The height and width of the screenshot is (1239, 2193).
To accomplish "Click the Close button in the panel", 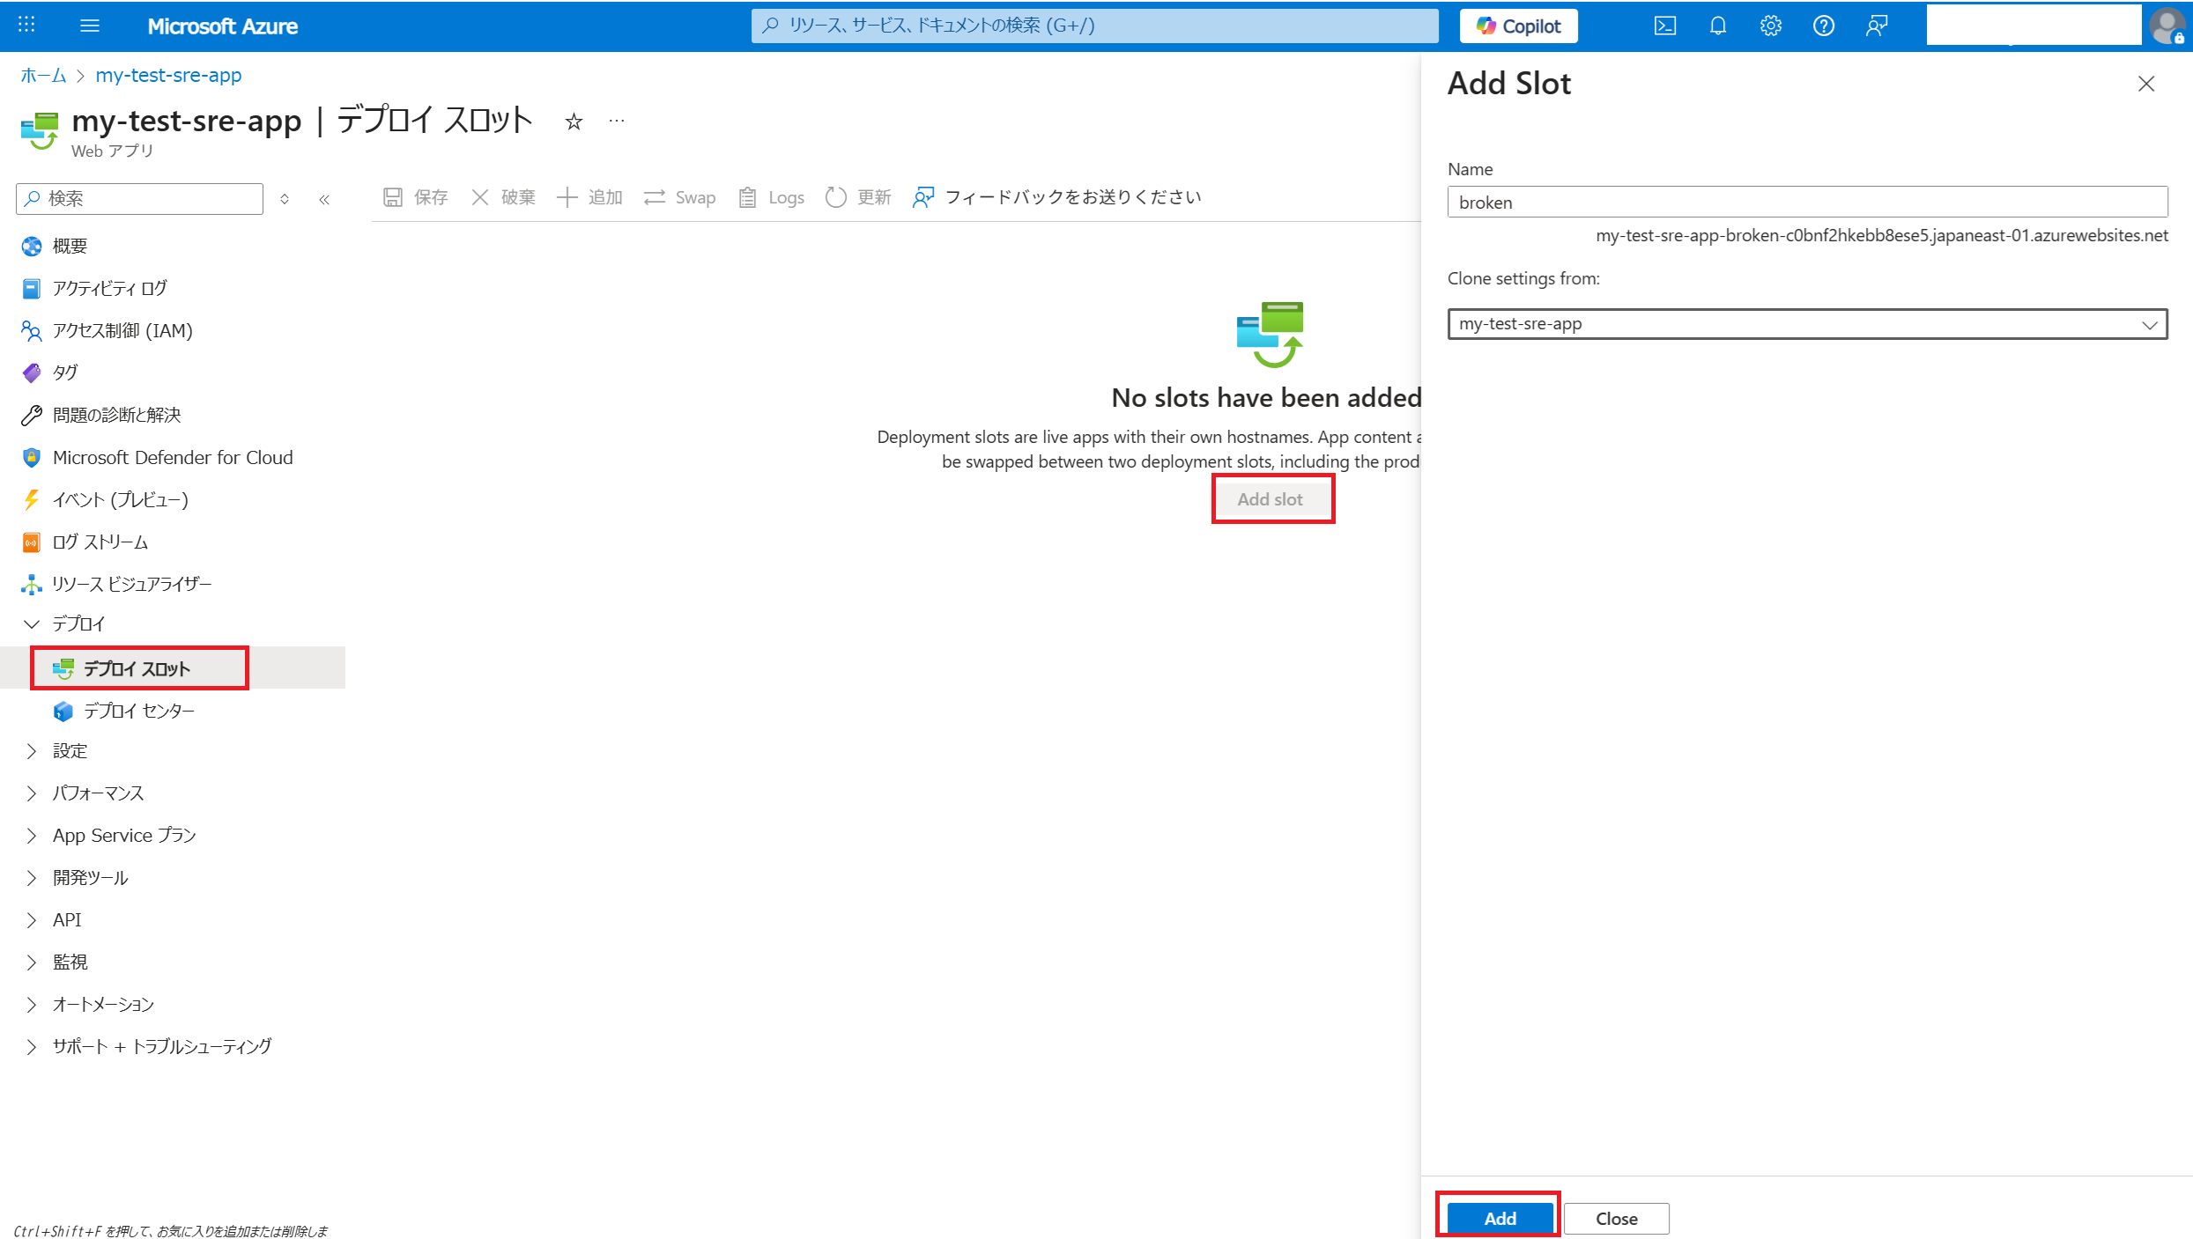I will (x=1617, y=1218).
